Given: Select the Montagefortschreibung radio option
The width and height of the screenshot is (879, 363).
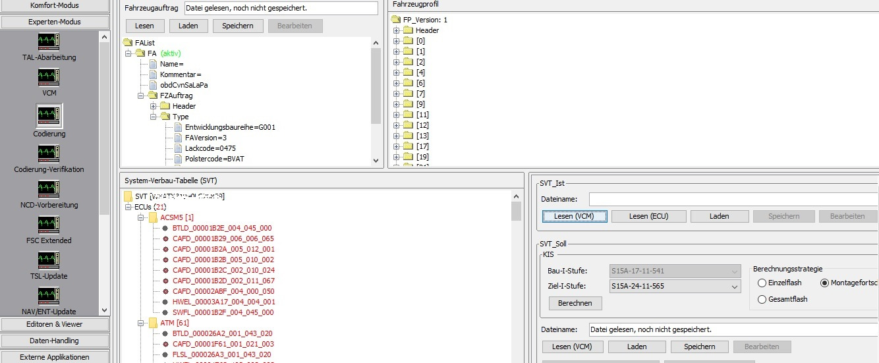Looking at the screenshot, I should [824, 283].
